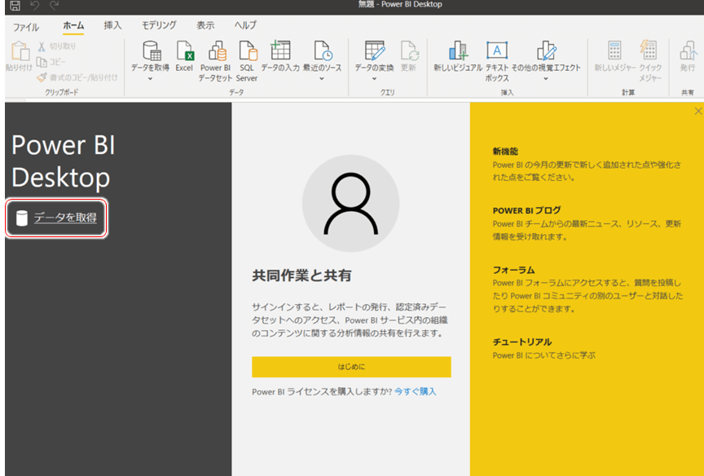Switch to the モデリング tab
The width and height of the screenshot is (704, 476).
[x=159, y=25]
